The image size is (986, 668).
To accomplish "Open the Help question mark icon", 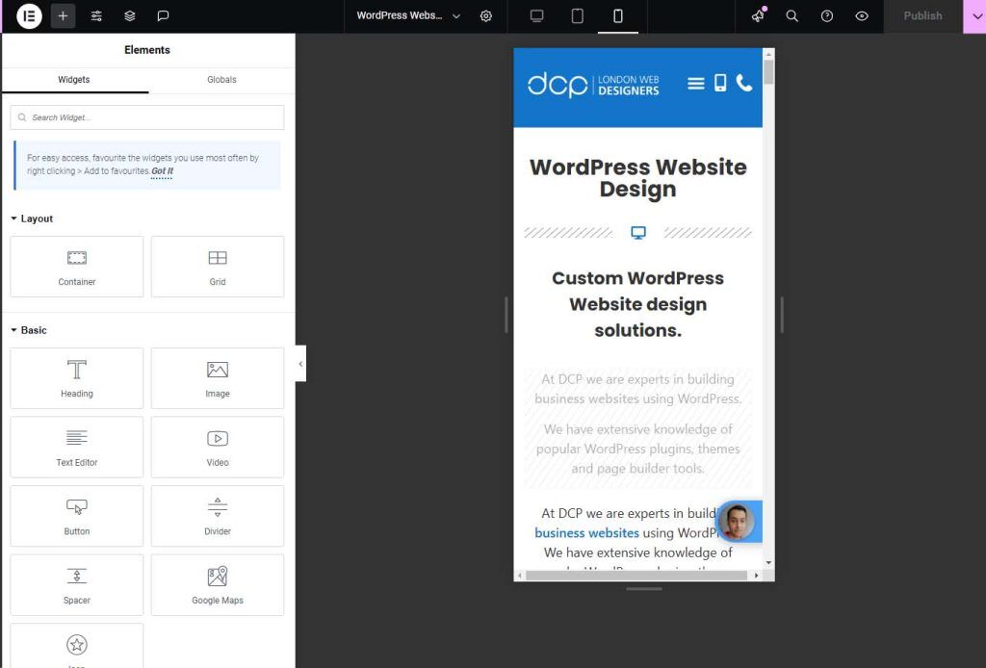I will 827,15.
